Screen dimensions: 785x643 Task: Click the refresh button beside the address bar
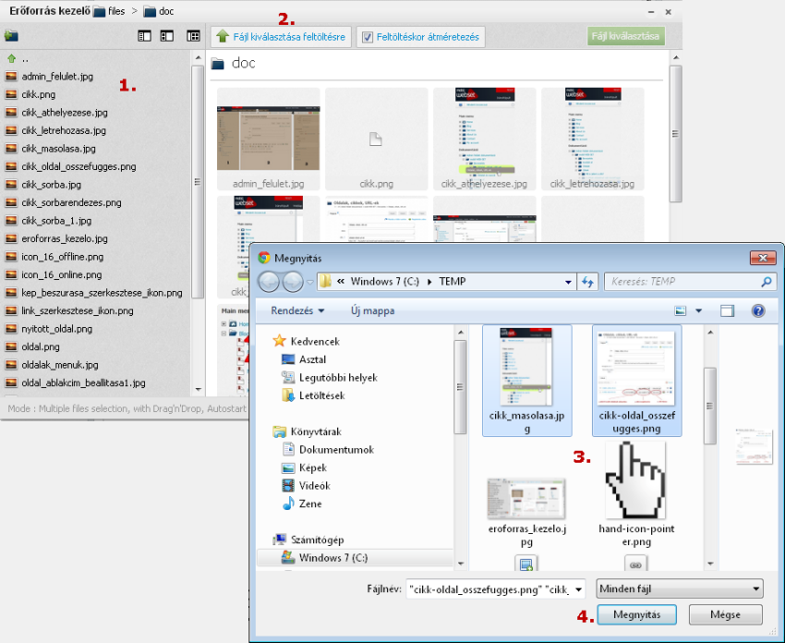586,283
